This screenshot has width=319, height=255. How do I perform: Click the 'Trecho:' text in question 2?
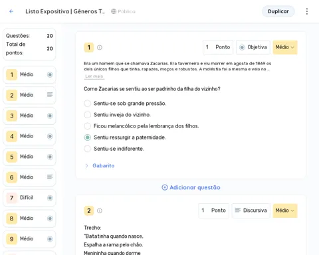click(x=92, y=228)
